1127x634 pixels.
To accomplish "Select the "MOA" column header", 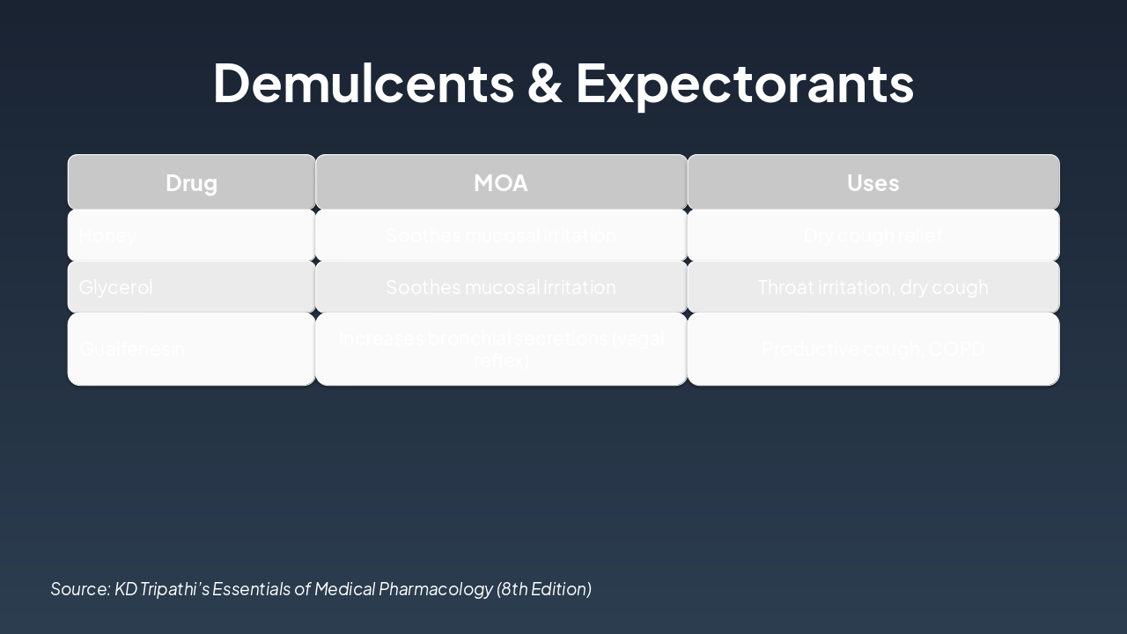I will pyautogui.click(x=501, y=182).
